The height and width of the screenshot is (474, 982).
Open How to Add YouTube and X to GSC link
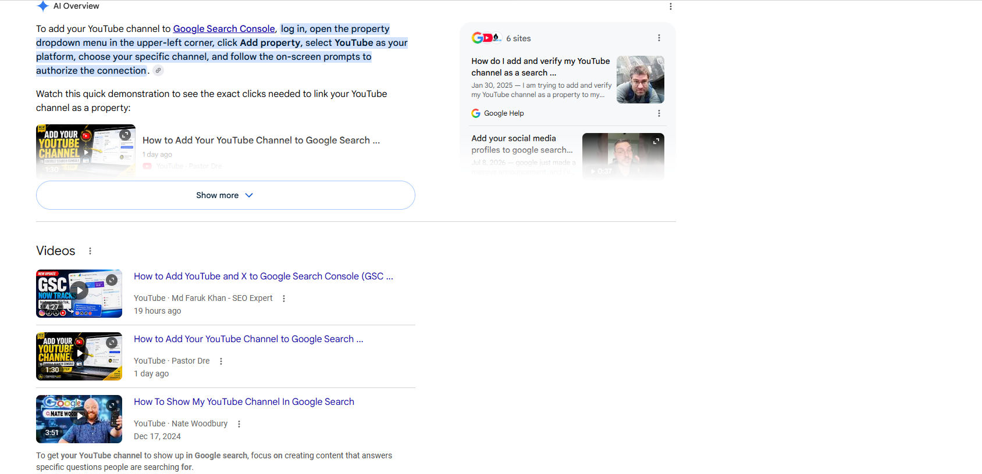[264, 276]
